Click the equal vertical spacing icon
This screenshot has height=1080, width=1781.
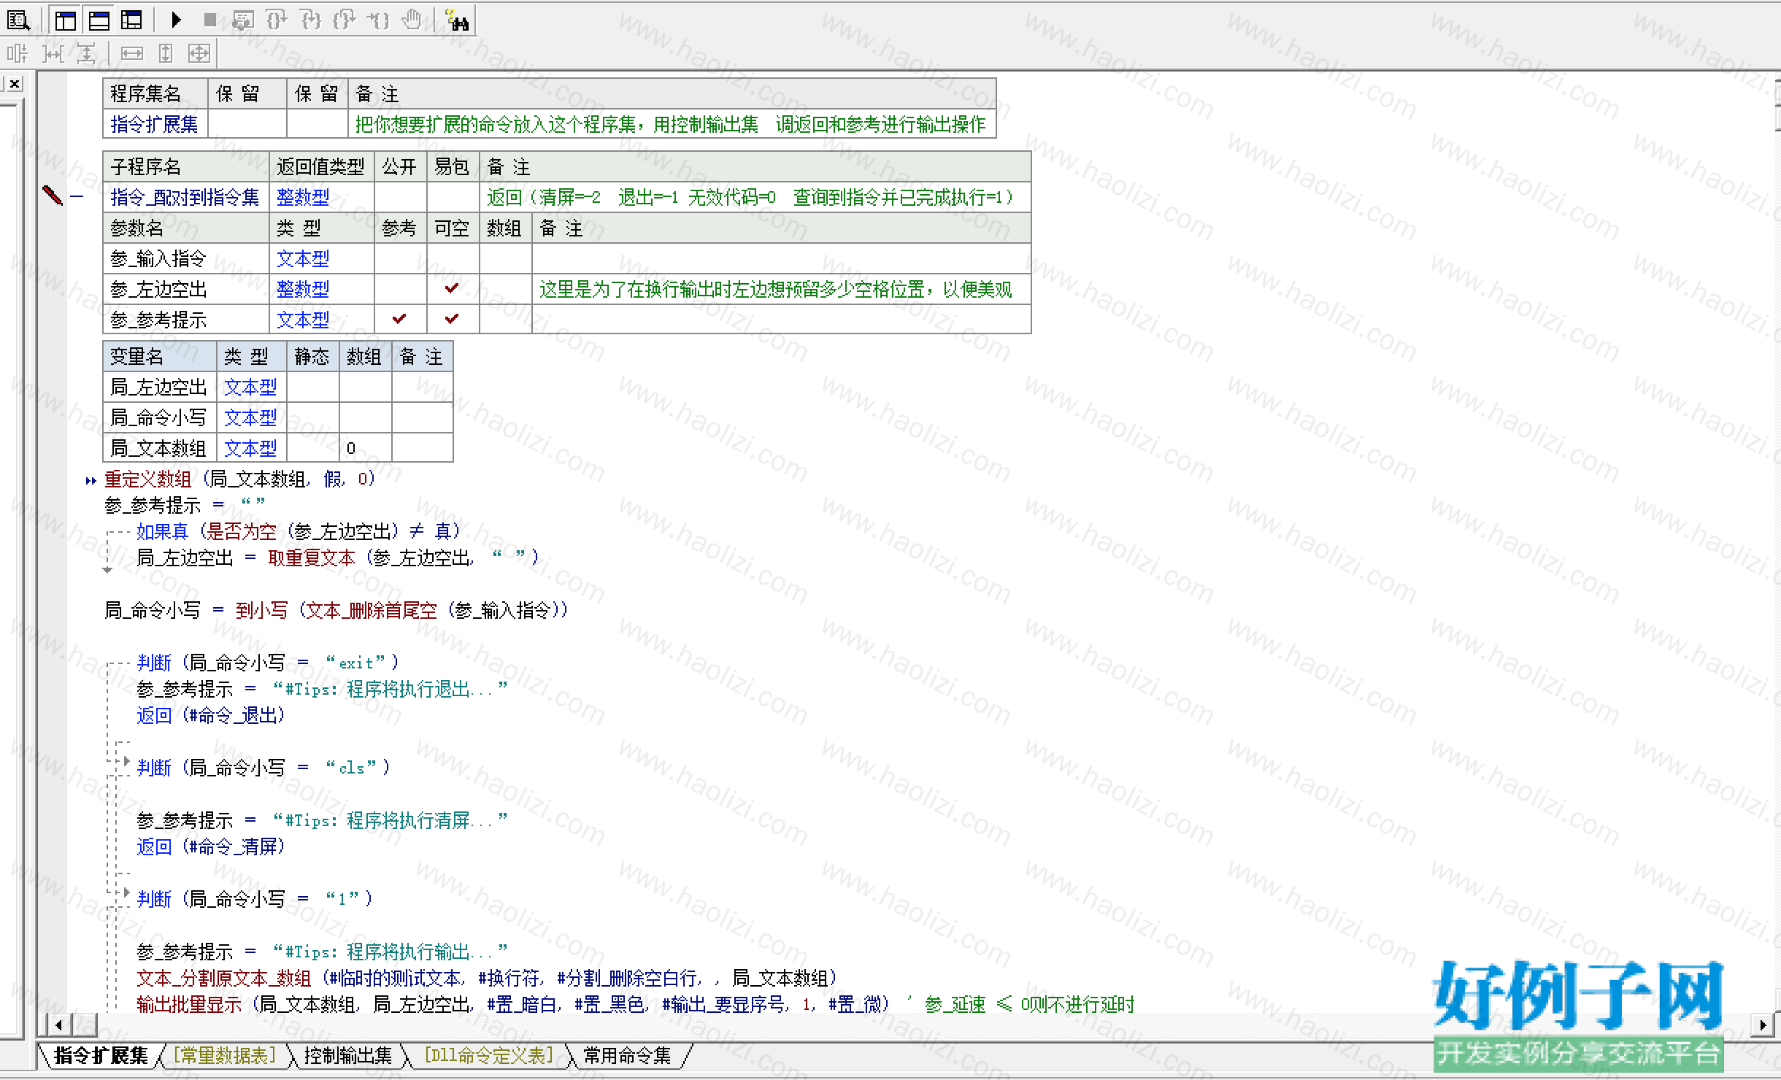tap(86, 53)
